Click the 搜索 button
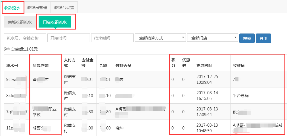This screenshot has width=287, height=136. [x=247, y=39]
